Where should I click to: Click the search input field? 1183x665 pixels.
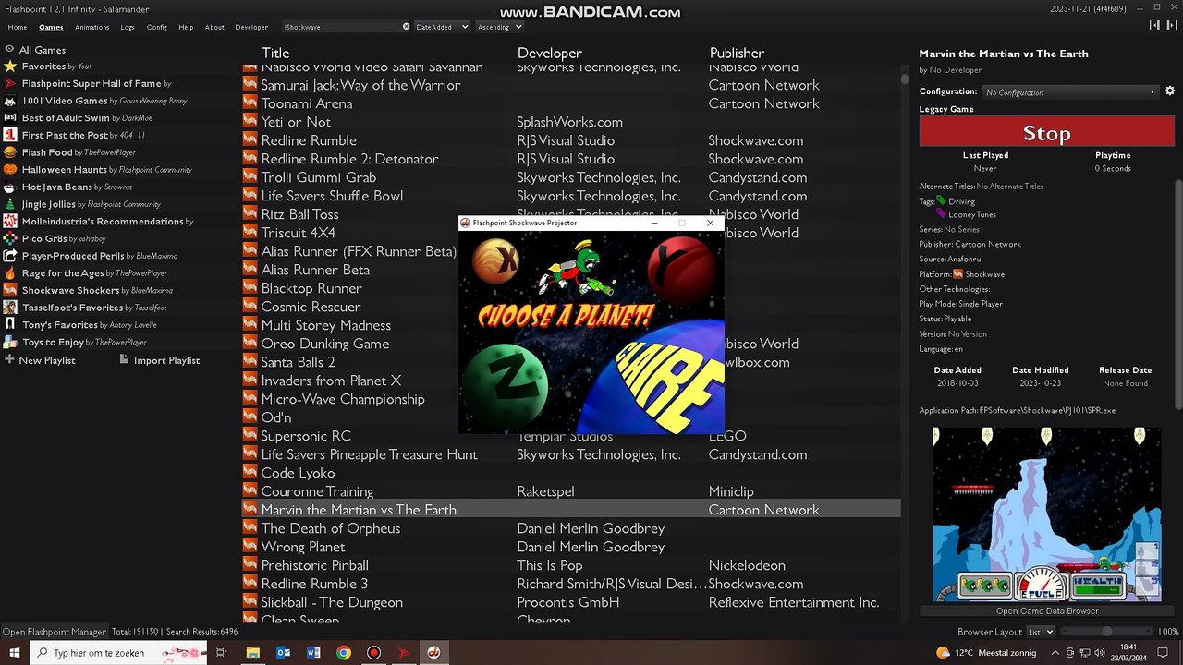341,27
